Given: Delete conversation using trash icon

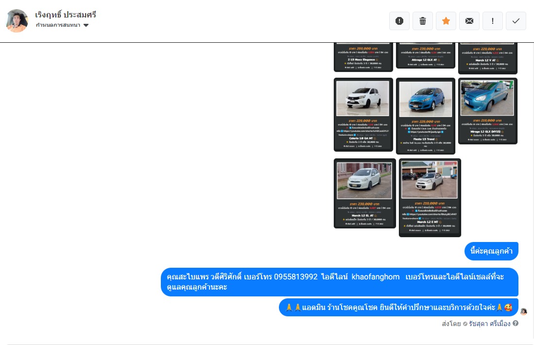Looking at the screenshot, I should pos(423,21).
